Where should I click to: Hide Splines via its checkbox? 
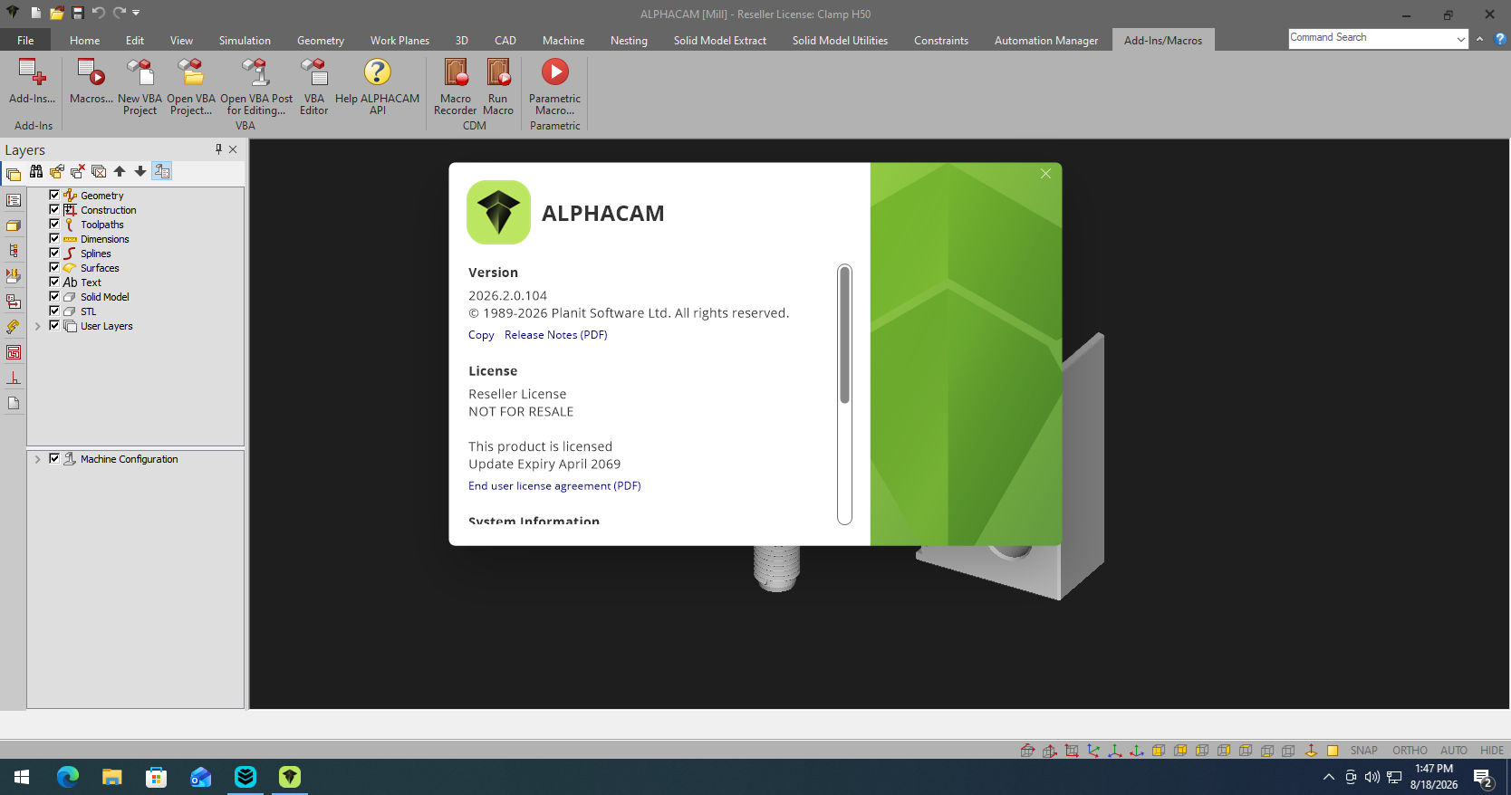(54, 253)
